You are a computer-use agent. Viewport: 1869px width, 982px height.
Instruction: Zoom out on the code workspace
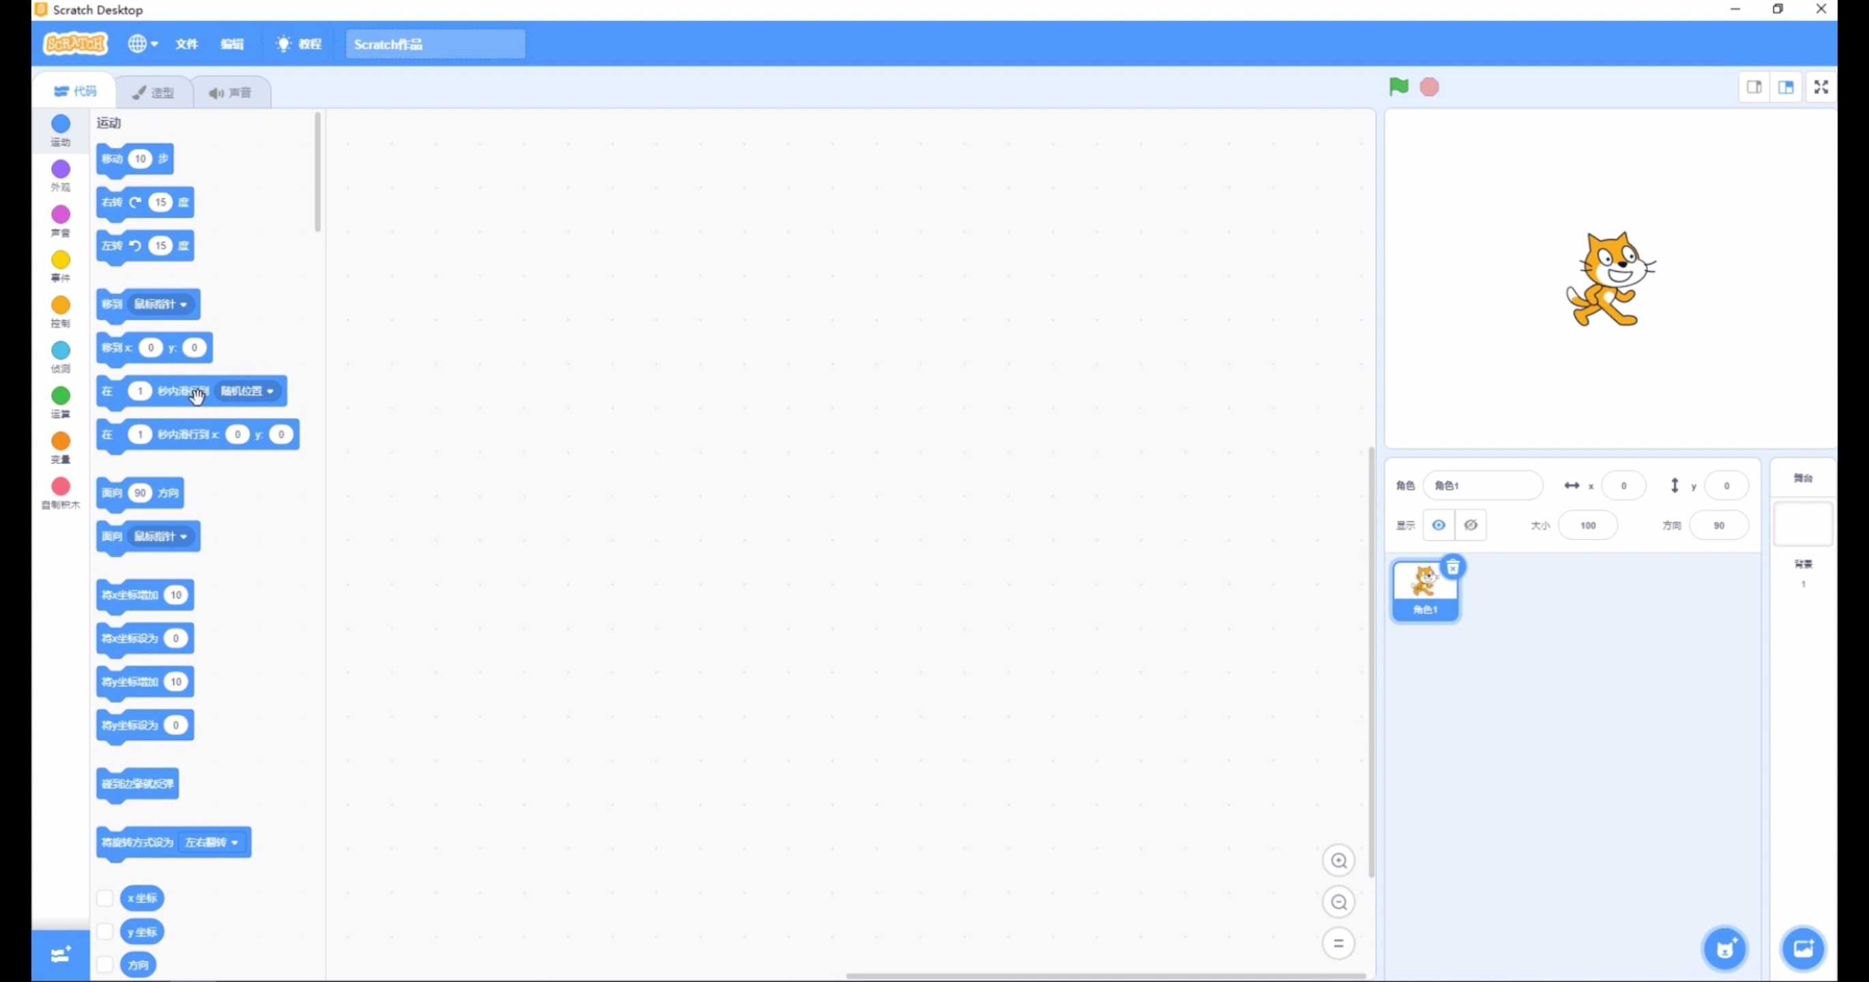[x=1338, y=902]
